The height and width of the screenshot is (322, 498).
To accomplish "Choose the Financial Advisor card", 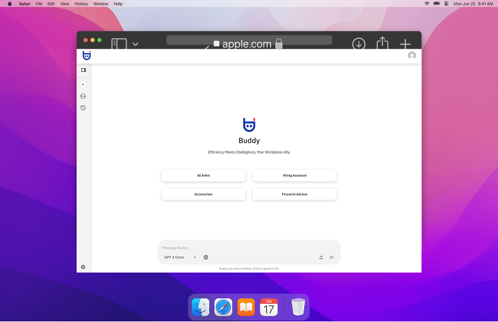I will point(295,194).
